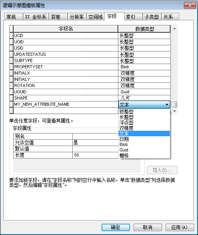Click the SHAPE field name
Screen dimensions: 198x235
[66, 98]
